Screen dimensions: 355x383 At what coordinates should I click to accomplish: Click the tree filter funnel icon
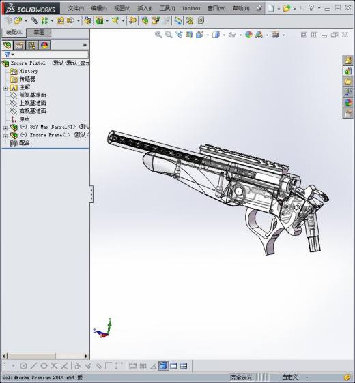8,55
